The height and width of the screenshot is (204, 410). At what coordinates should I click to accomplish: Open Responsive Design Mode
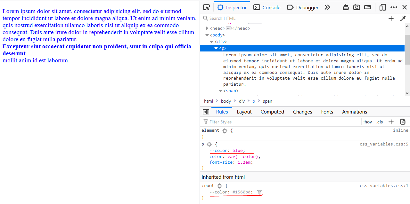point(382,7)
